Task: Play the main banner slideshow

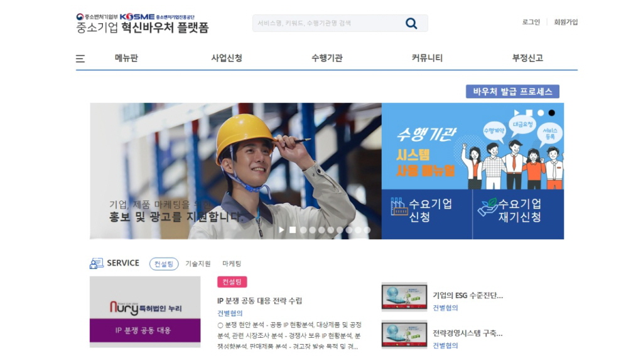Action: point(281,230)
